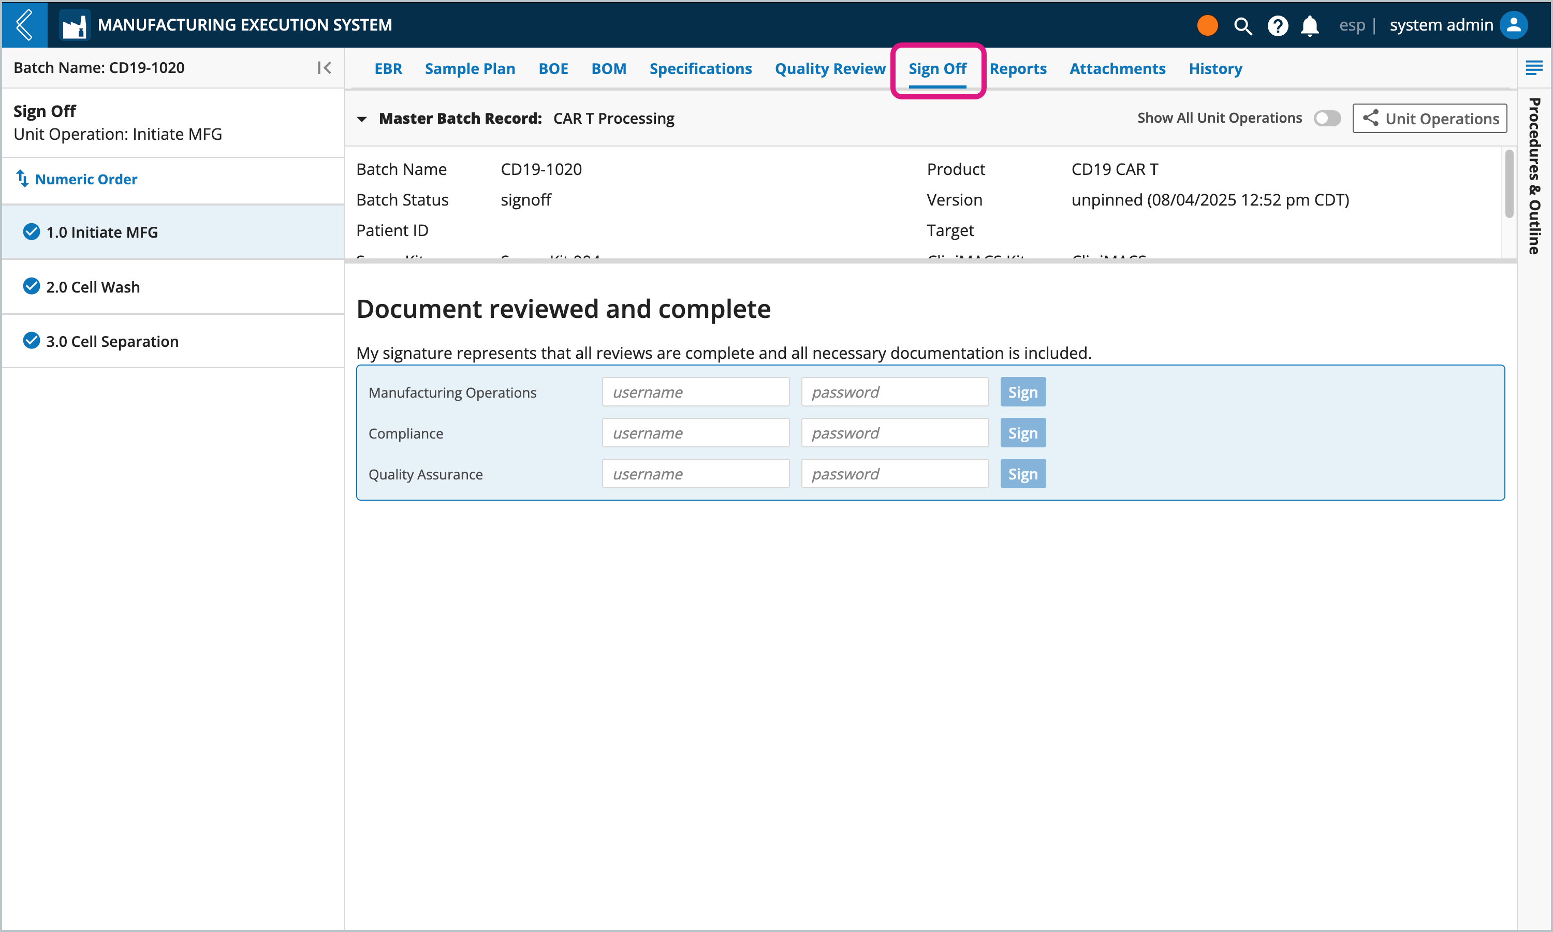Focus Manufacturing Operations password field

click(895, 392)
